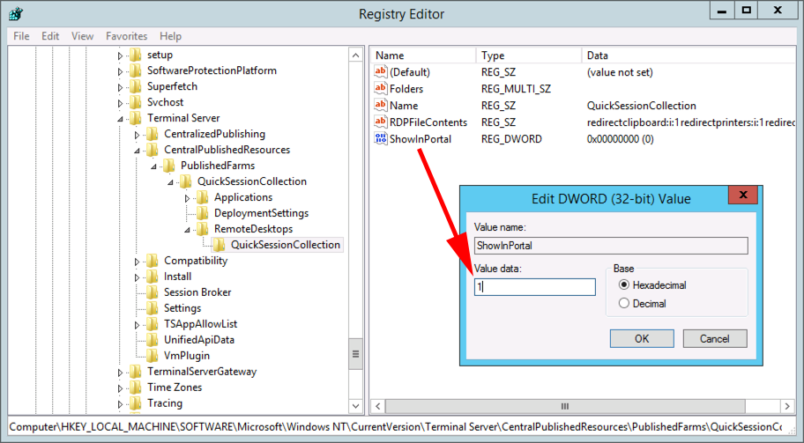Viewport: 804px width, 443px height.
Task: Click the tree scrollbar up arrow
Action: (x=355, y=55)
